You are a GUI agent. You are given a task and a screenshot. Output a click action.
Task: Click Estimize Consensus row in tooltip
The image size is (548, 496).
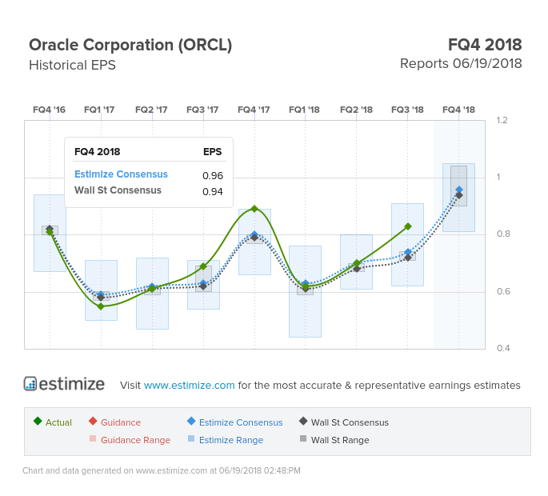[150, 174]
